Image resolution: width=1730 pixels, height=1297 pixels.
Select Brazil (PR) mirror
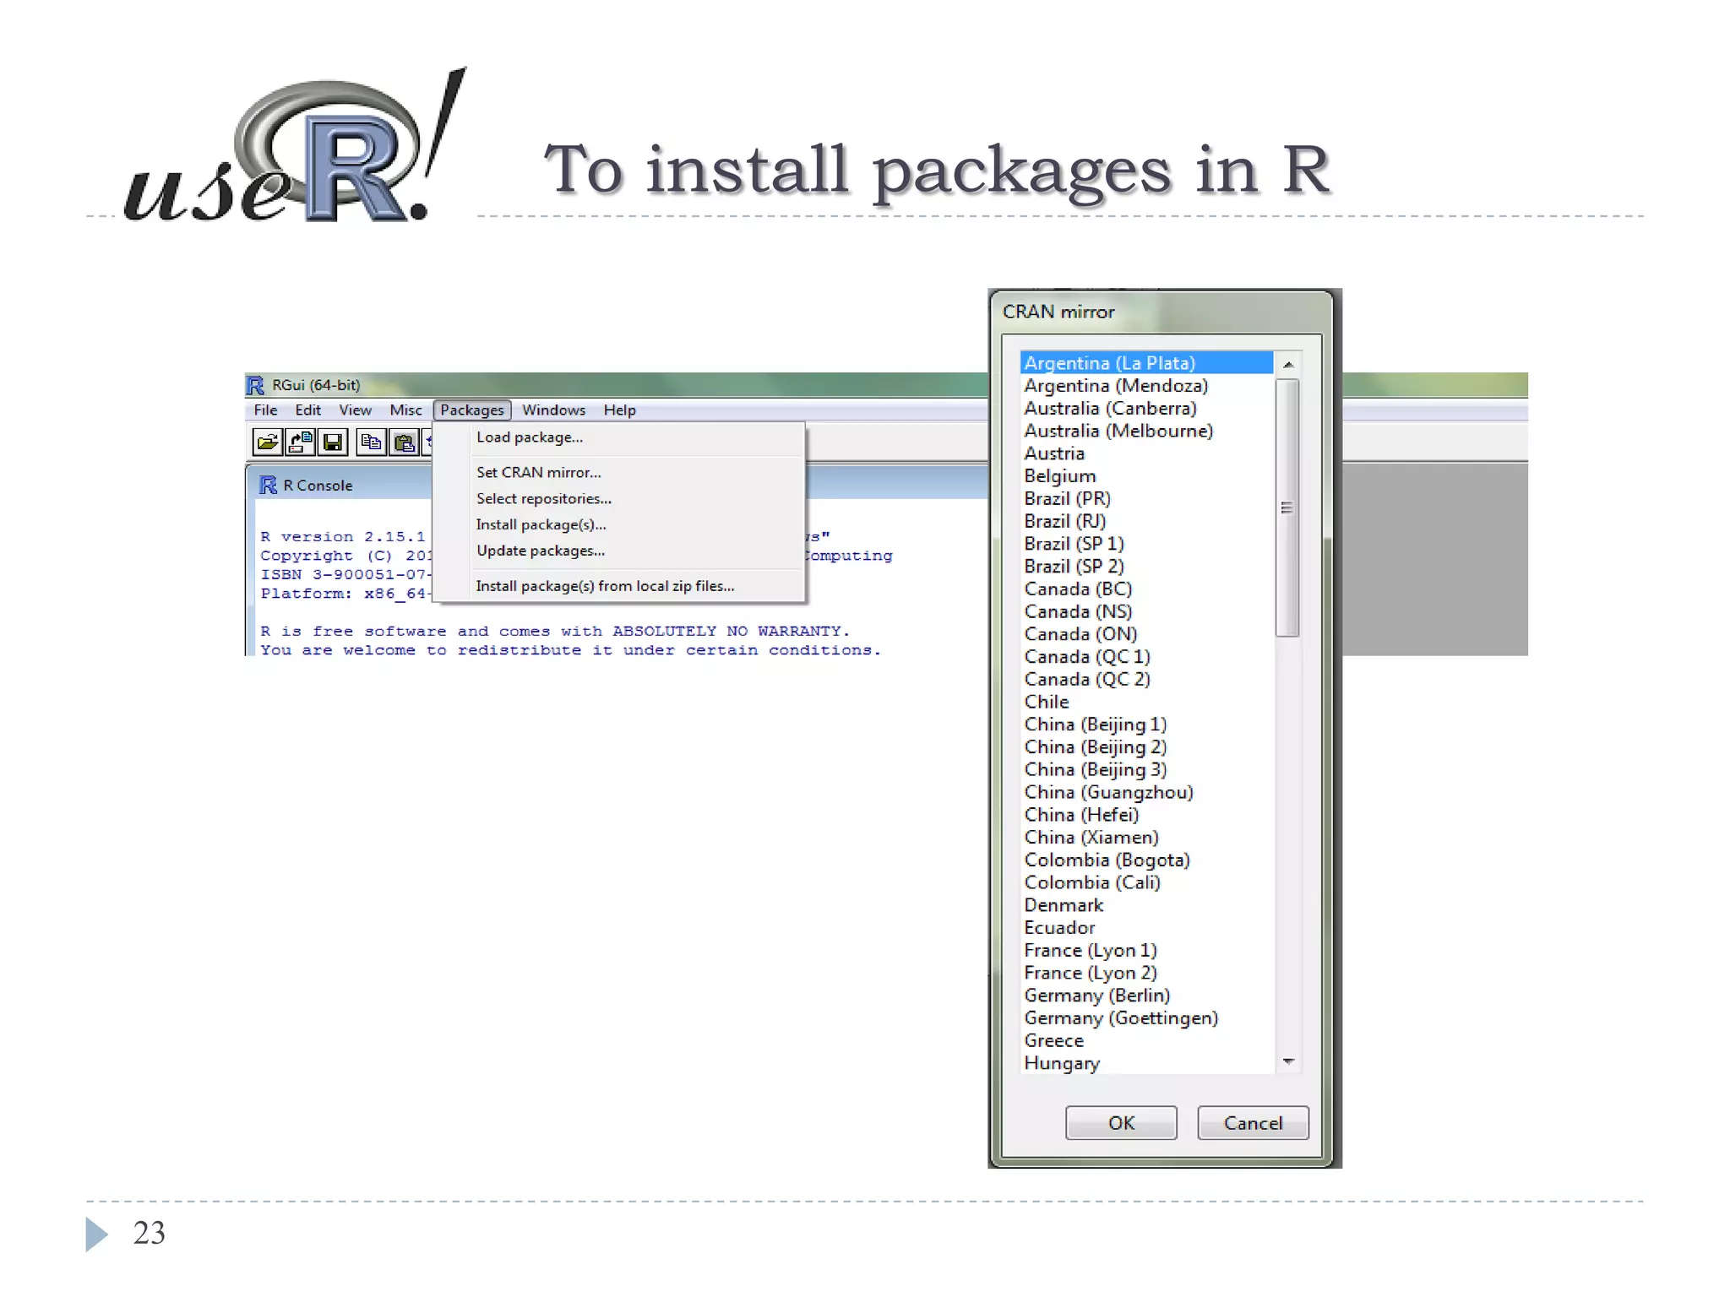coord(1146,499)
